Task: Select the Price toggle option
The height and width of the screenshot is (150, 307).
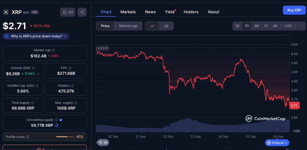Action: coord(105,26)
